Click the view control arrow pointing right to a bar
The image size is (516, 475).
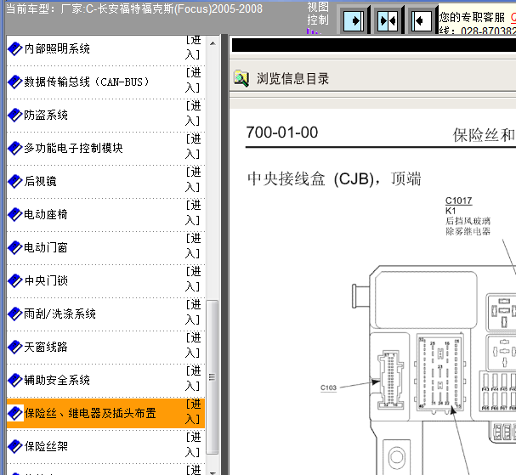pos(354,21)
